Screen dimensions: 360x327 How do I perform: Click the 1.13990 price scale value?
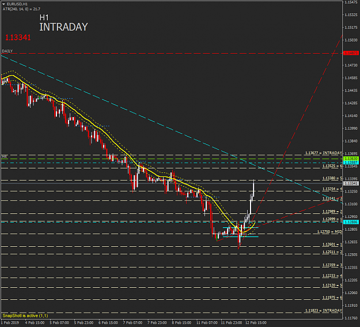[351, 128]
